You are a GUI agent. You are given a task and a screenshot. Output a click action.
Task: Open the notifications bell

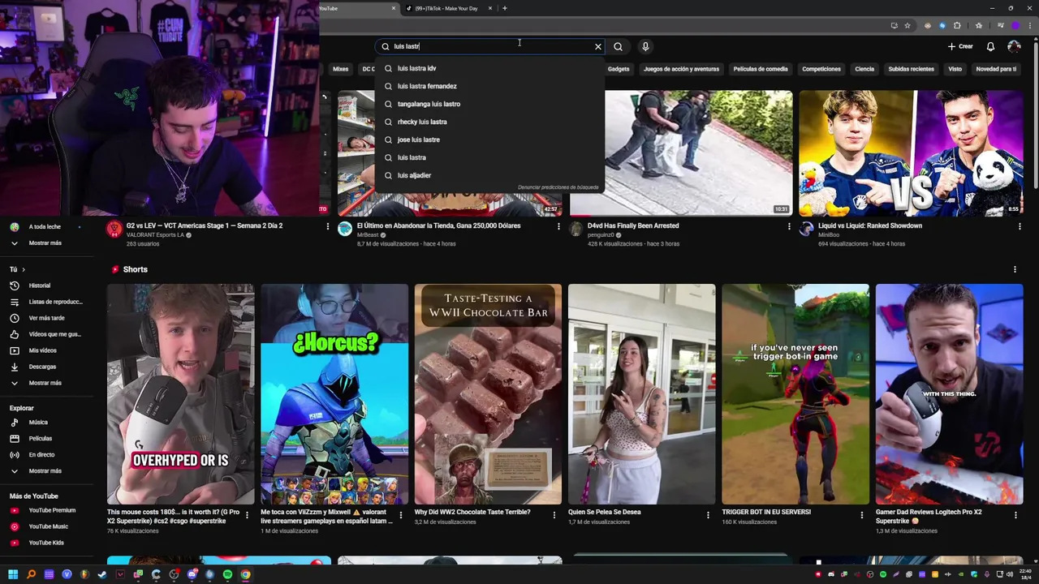pyautogui.click(x=990, y=46)
